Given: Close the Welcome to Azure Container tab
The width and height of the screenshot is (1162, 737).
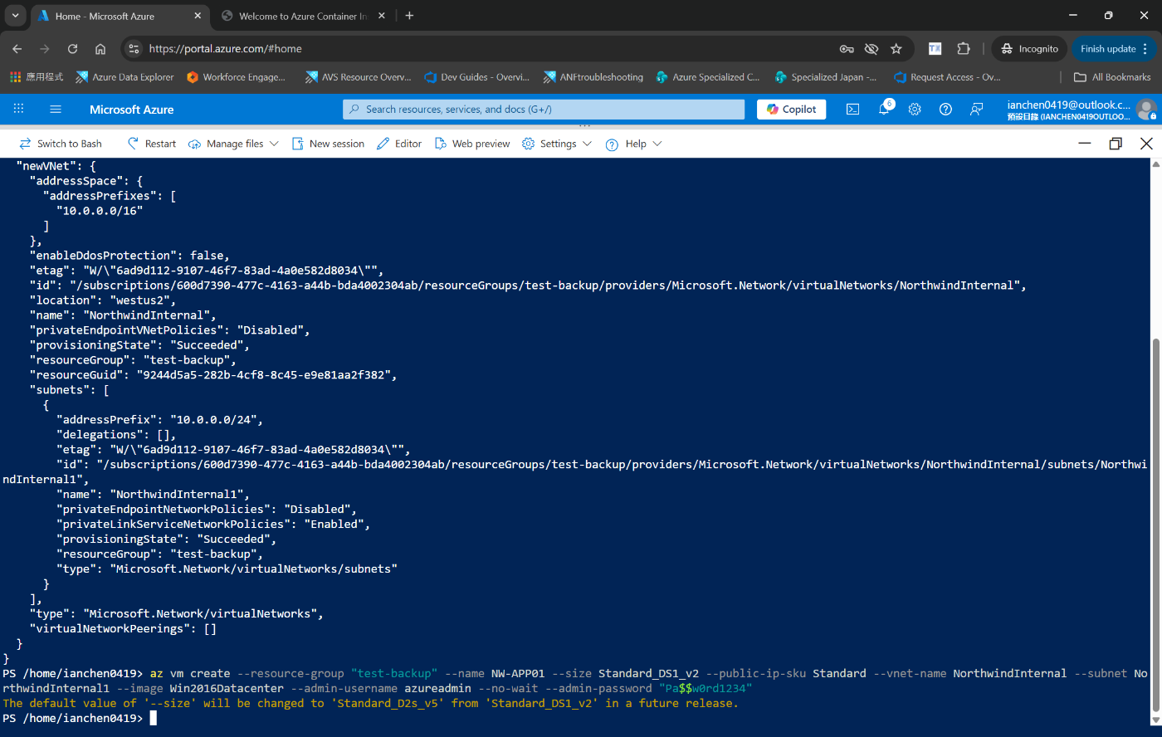Looking at the screenshot, I should point(381,16).
